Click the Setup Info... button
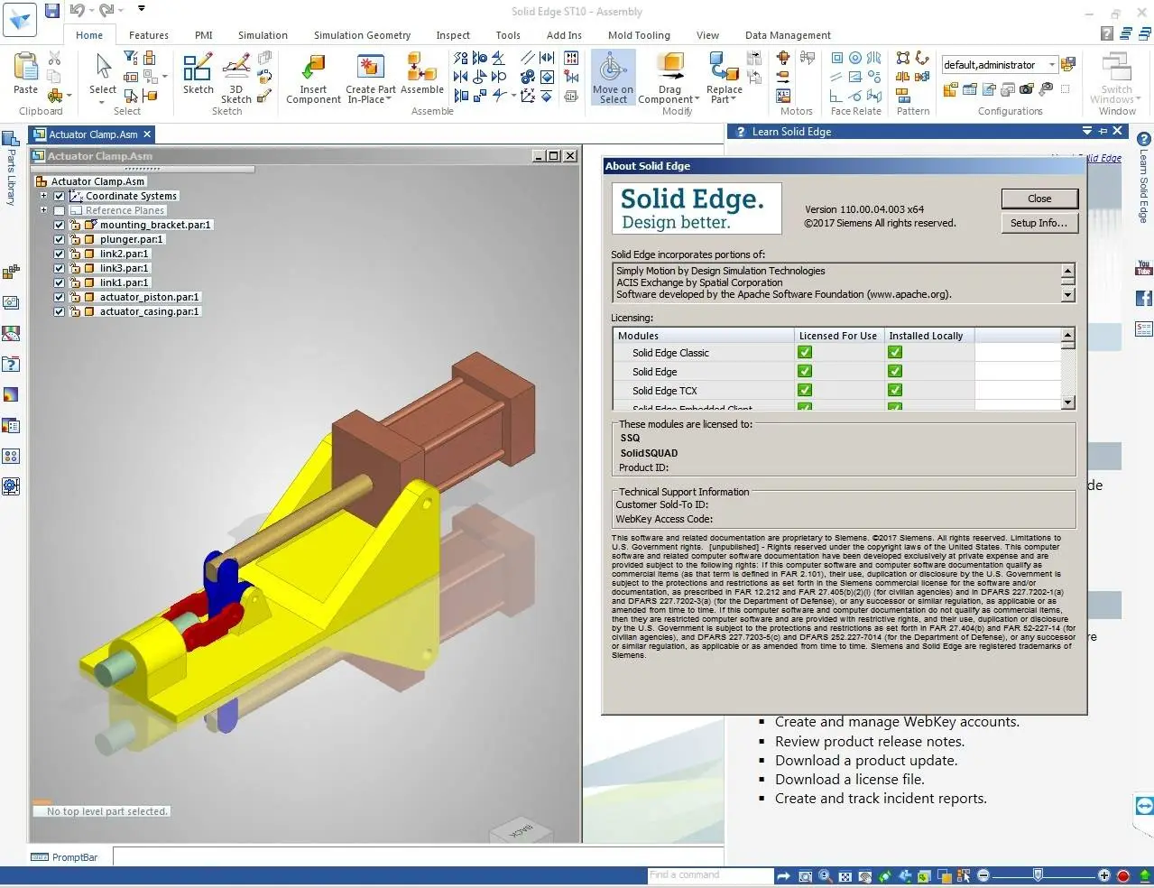The width and height of the screenshot is (1154, 888). [1039, 223]
